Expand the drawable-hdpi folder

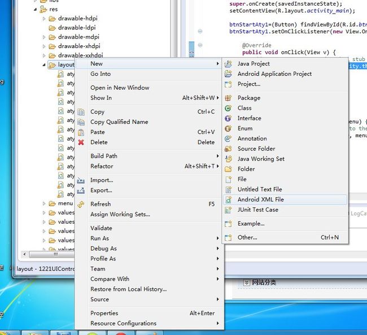[44, 19]
